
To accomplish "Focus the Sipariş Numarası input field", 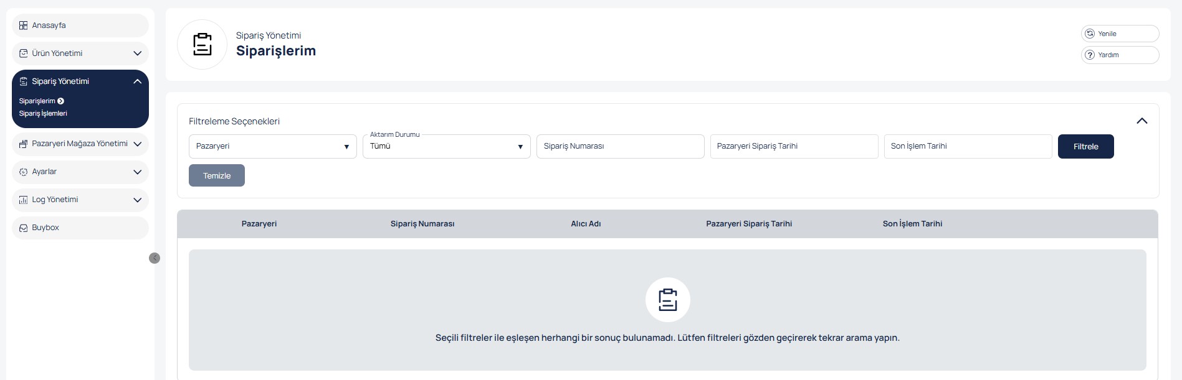I will (621, 146).
